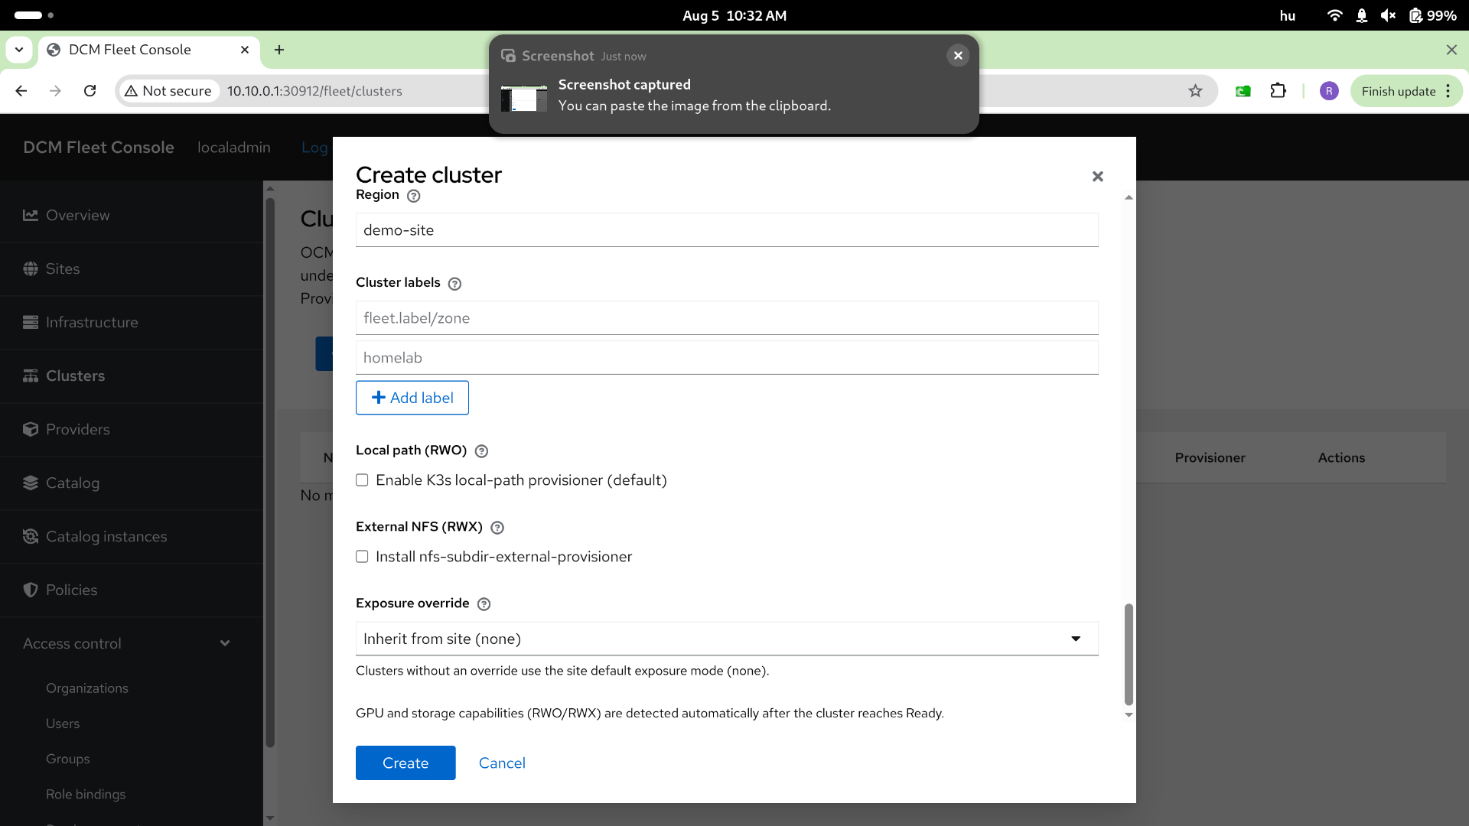Open the screenshot thumbnail in notification
The width and height of the screenshot is (1469, 826).
(524, 98)
